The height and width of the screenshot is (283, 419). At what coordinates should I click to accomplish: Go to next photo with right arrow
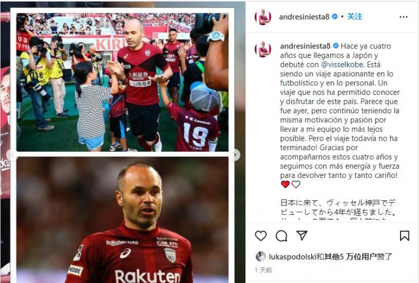click(x=234, y=155)
